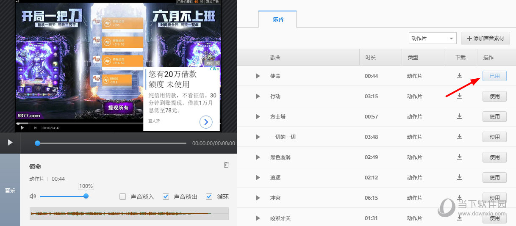Click download icon for 方士塔
Screen dimensions: 516x226
[x=460, y=116]
